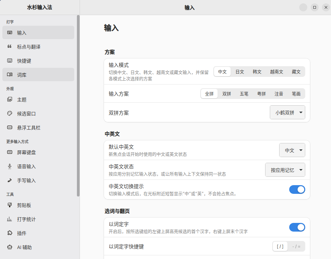Screen dimensions: 331x259
Task: Select 笔画 input scheme
Action: pos(296,94)
